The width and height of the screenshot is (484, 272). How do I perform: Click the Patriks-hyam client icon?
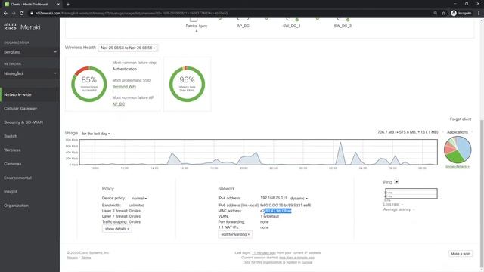194,20
